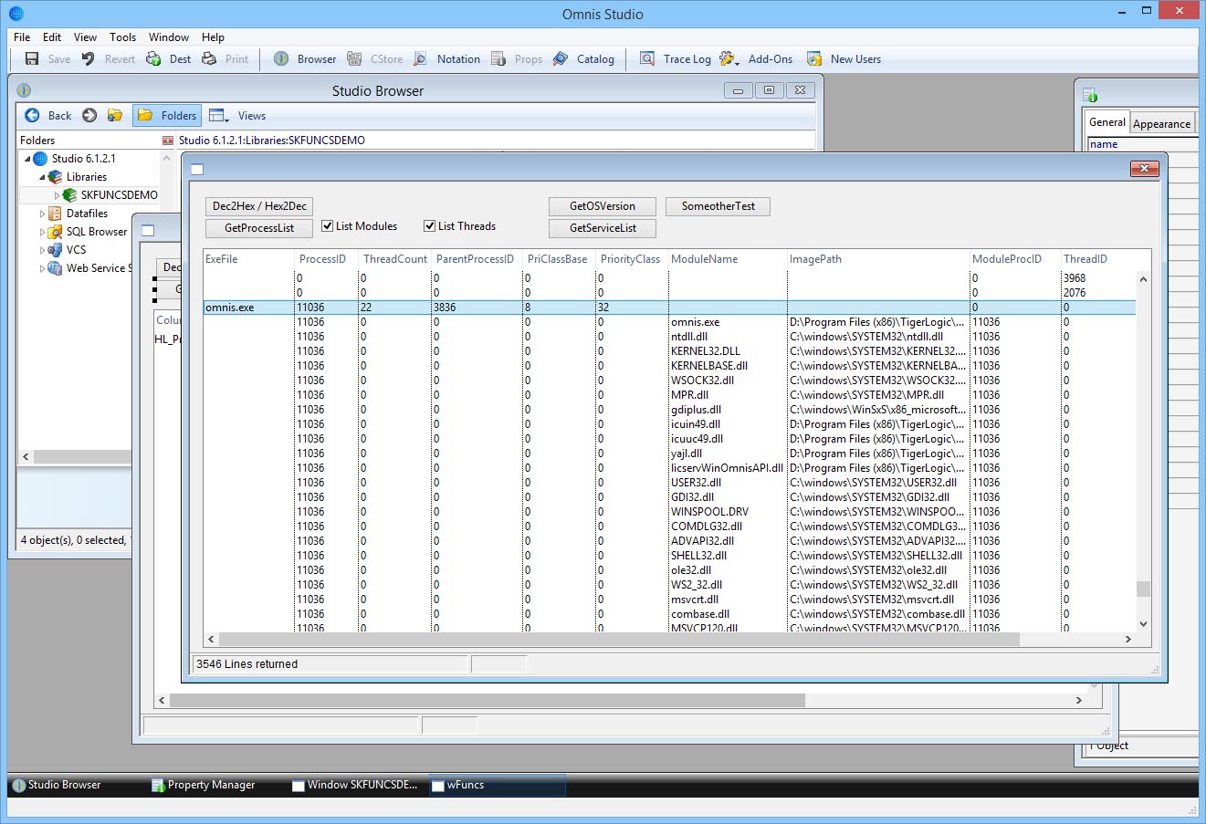Click the Back arrow in Studio Browser

33,116
